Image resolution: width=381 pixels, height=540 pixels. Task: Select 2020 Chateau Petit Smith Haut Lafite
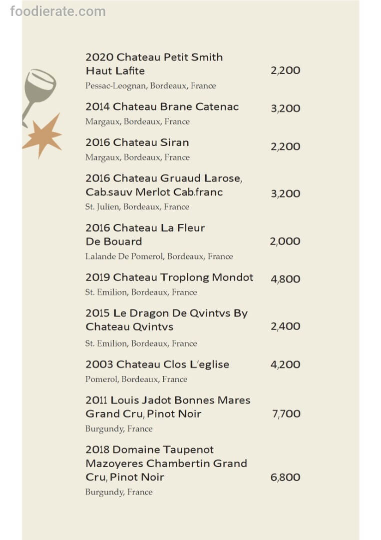[154, 64]
